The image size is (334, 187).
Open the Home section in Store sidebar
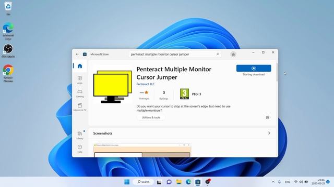pyautogui.click(x=80, y=66)
